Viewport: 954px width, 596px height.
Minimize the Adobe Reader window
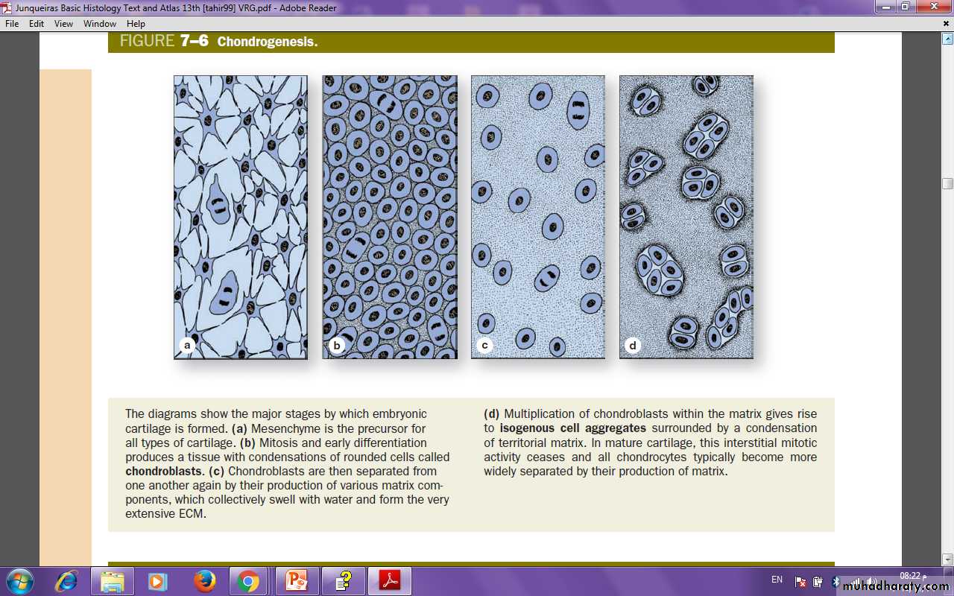886,7
